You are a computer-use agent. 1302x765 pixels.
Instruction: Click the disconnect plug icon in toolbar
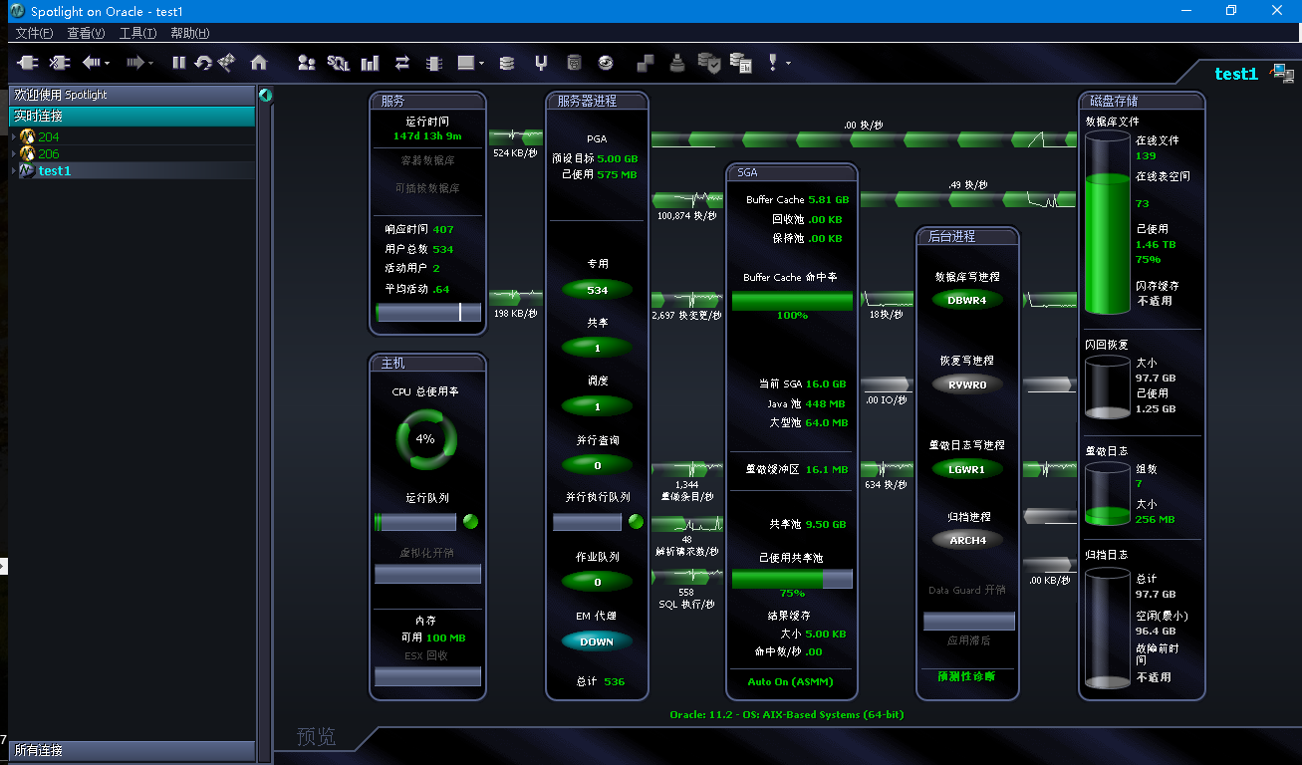(60, 63)
